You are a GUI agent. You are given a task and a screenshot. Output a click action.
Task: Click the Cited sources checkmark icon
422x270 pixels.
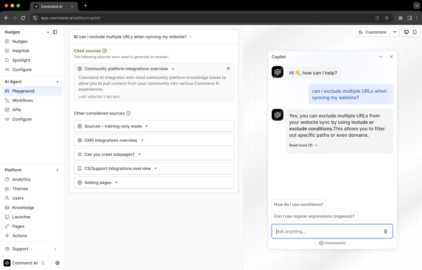[x=105, y=51]
